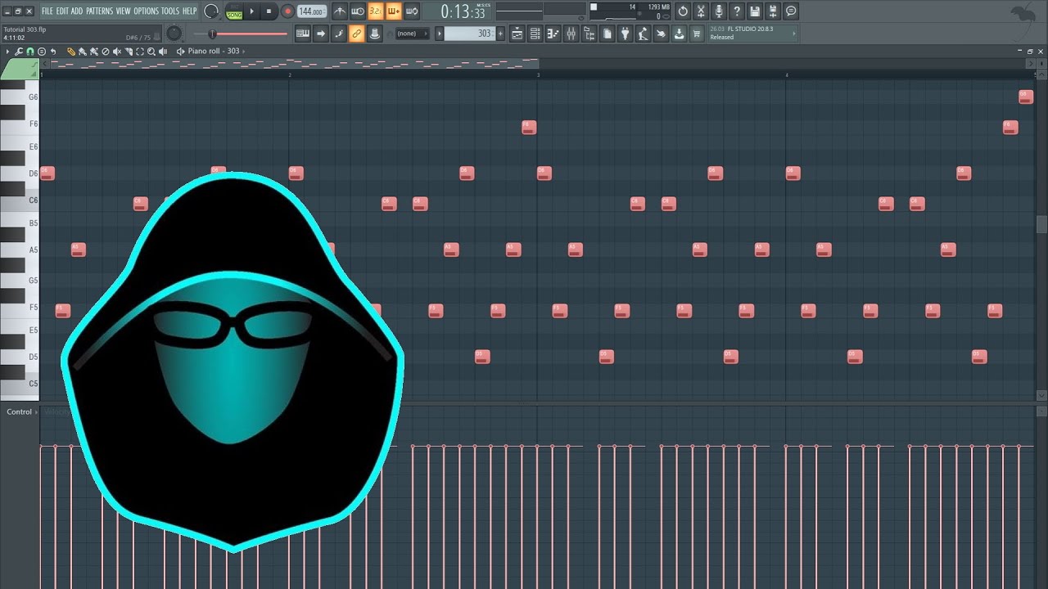
Task: Toggle the orange link-to-controller button
Action: [356, 34]
